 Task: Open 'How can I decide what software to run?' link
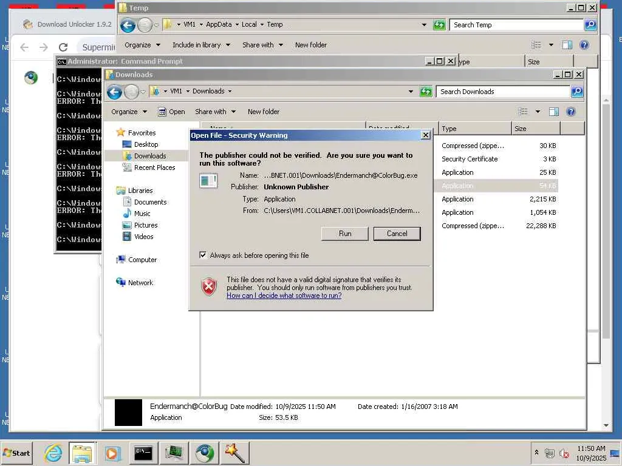pyautogui.click(x=284, y=295)
